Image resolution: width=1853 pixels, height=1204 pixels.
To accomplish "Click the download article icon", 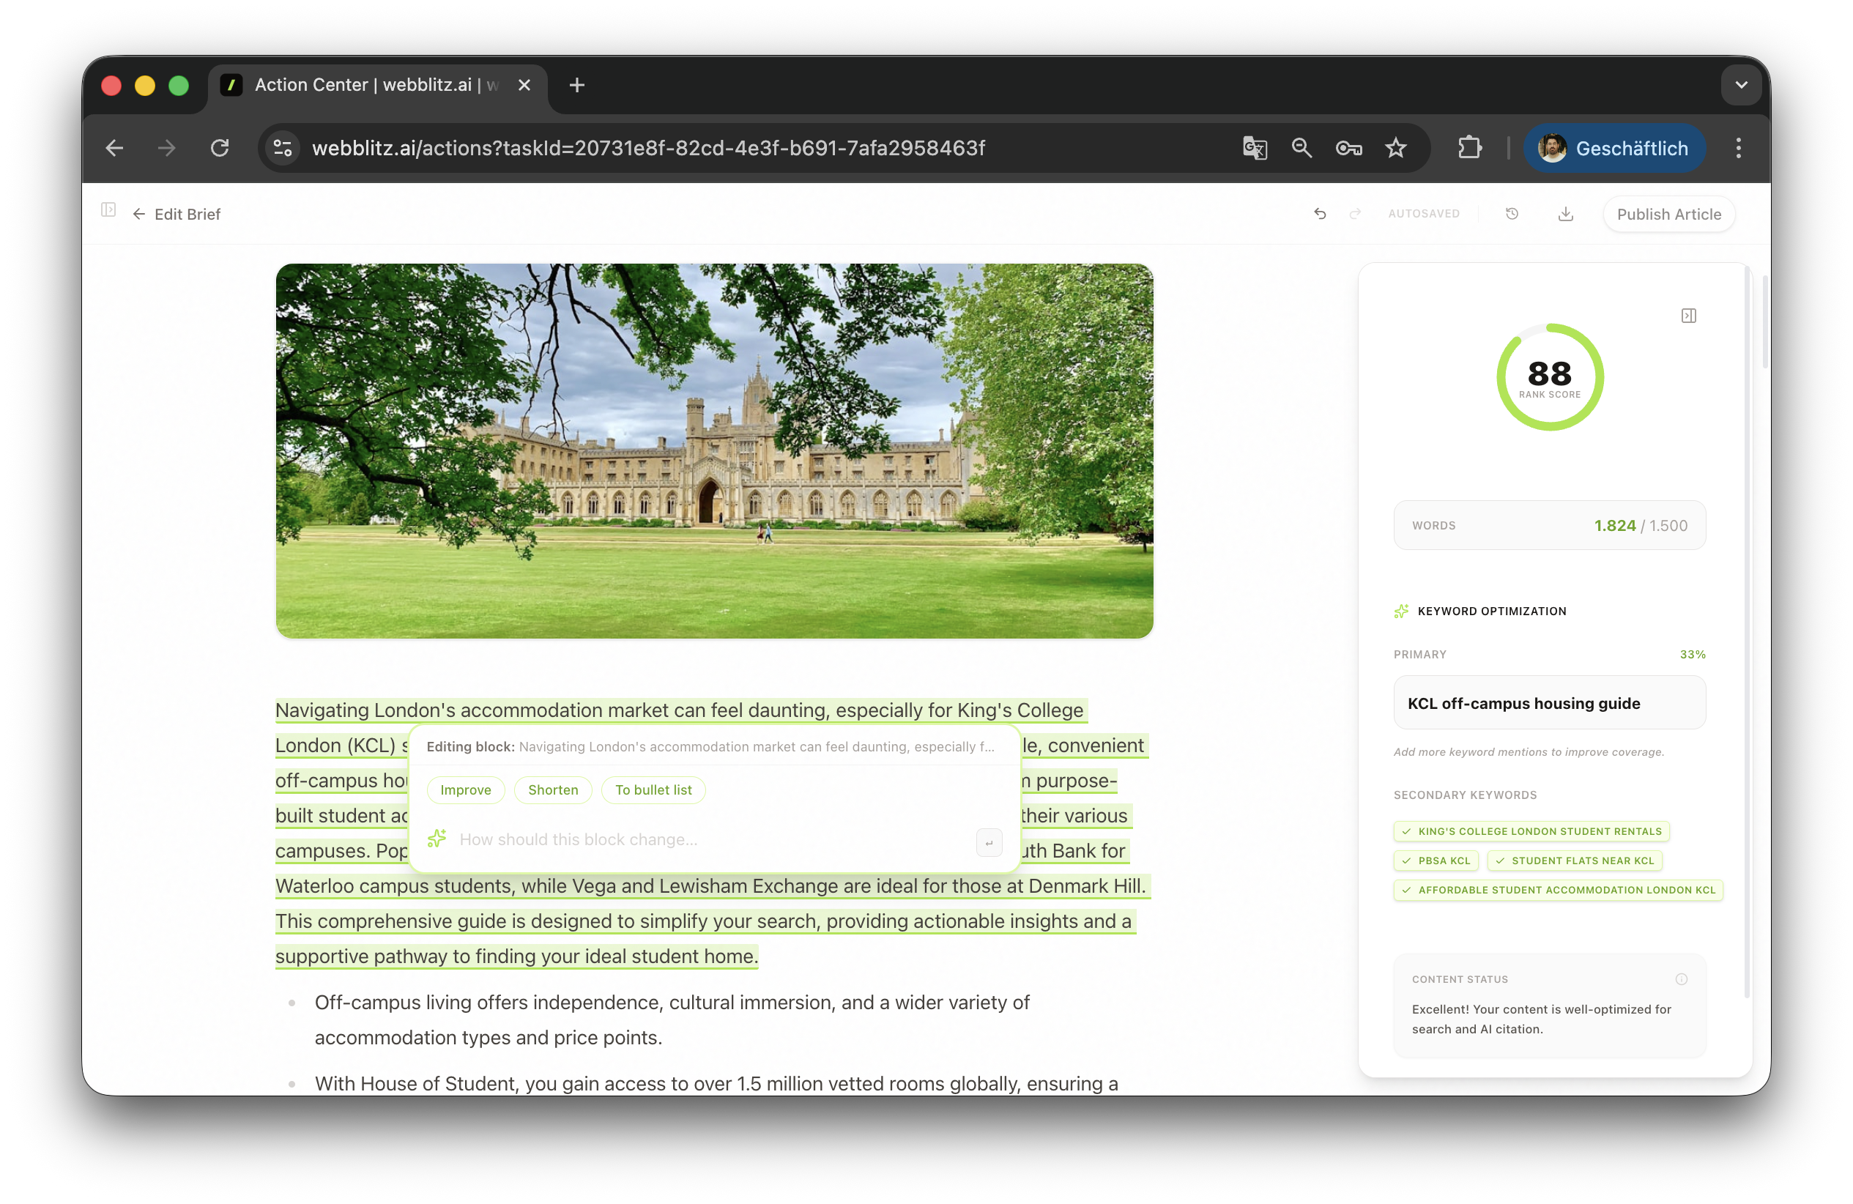I will coord(1566,213).
